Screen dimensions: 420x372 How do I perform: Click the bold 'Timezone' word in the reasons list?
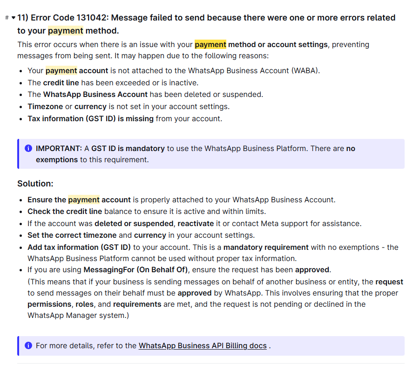45,106
